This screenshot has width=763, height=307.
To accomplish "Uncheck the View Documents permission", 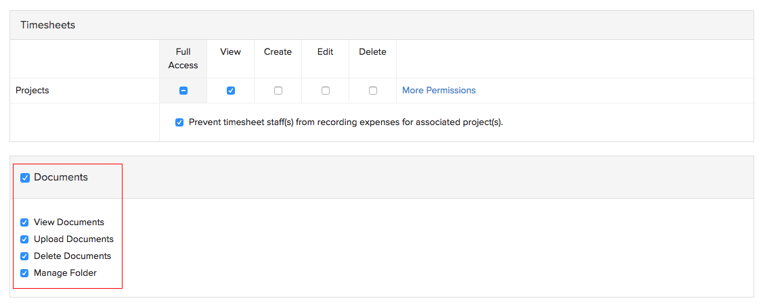I will click(x=25, y=222).
